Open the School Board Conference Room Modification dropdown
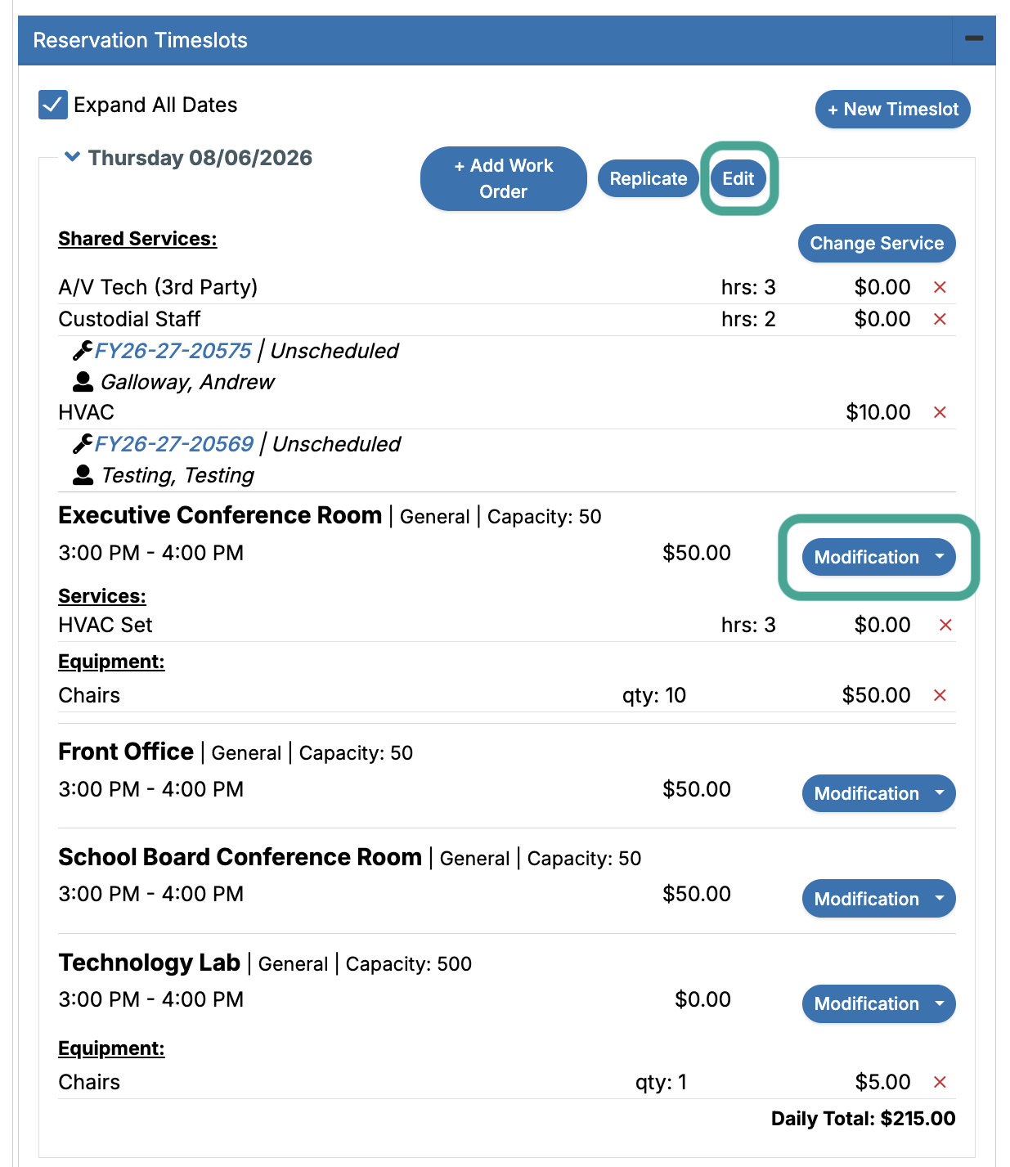This screenshot has width=1010, height=1167. point(878,899)
